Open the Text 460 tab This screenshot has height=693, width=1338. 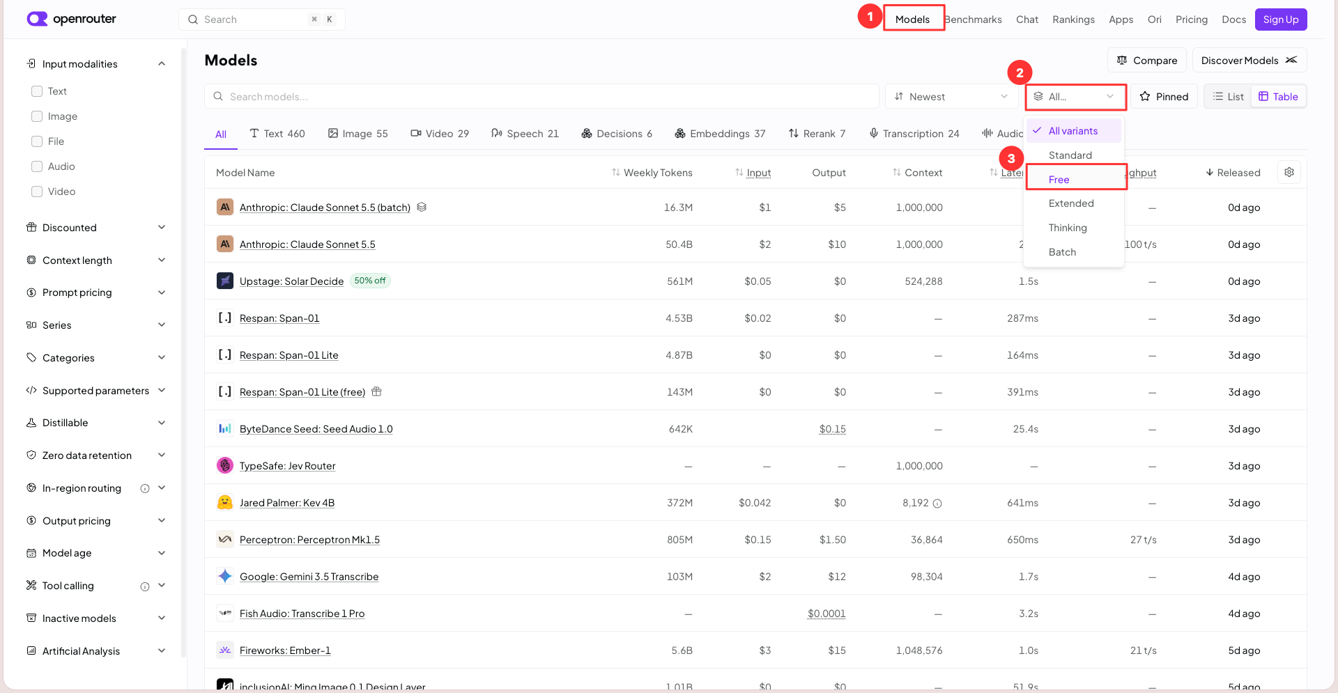coord(277,134)
